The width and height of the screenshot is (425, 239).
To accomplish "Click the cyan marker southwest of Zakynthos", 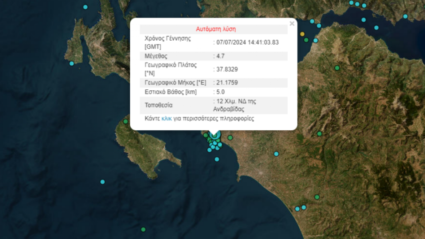I will [x=102, y=182].
